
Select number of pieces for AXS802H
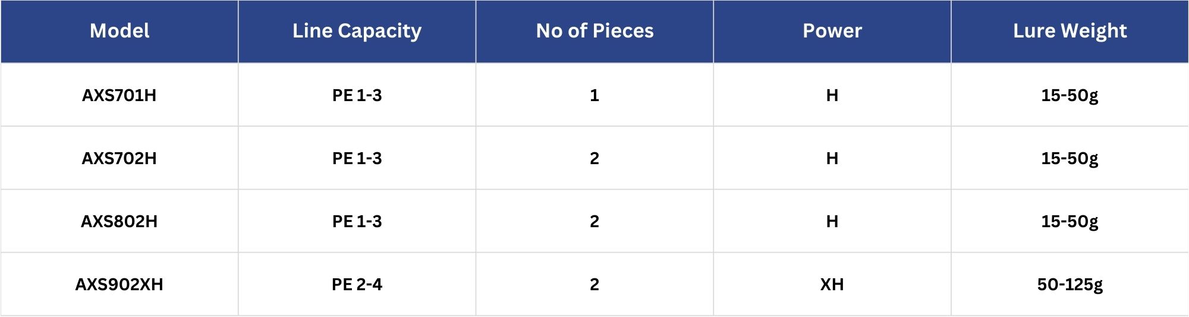tap(594, 221)
